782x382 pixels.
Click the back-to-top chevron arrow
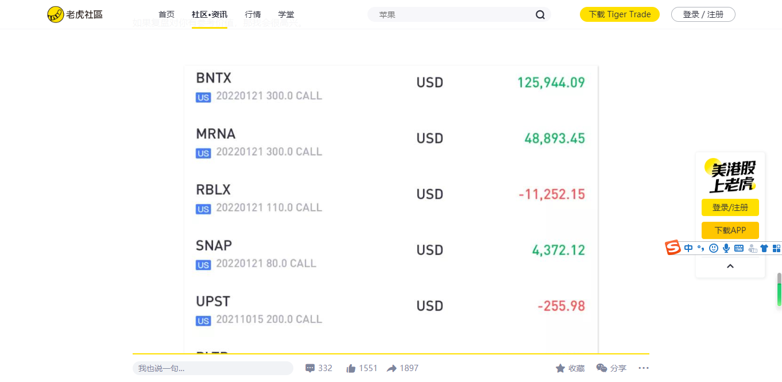[730, 266]
